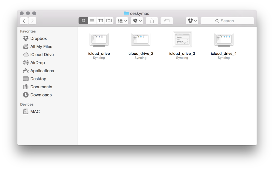The image size is (274, 170).
Task: Select the MAC device
Action: [35, 111]
